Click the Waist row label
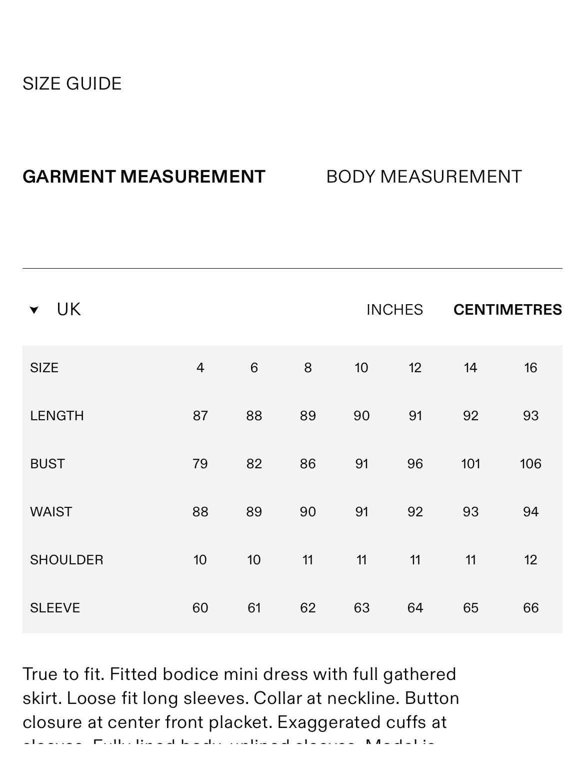This screenshot has width=585, height=775. (51, 512)
